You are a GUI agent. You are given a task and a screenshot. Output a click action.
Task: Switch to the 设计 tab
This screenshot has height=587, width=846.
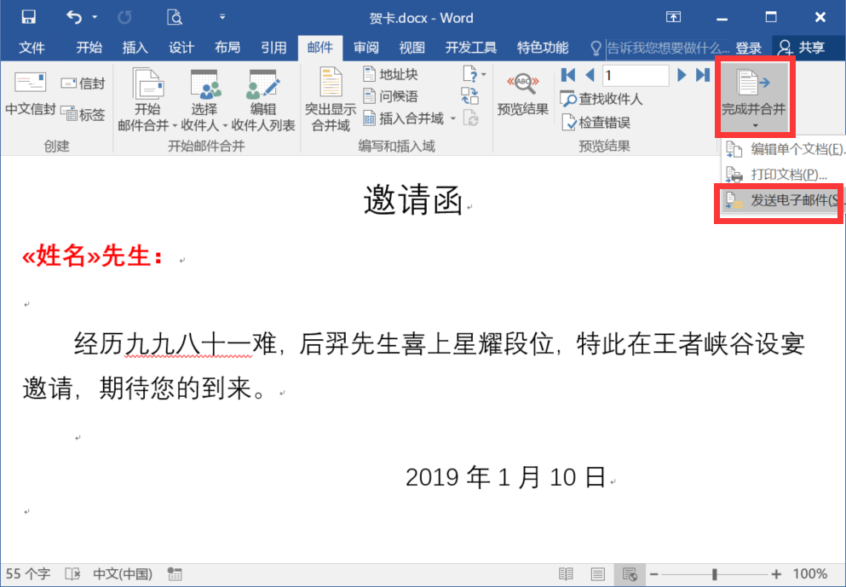pyautogui.click(x=181, y=48)
